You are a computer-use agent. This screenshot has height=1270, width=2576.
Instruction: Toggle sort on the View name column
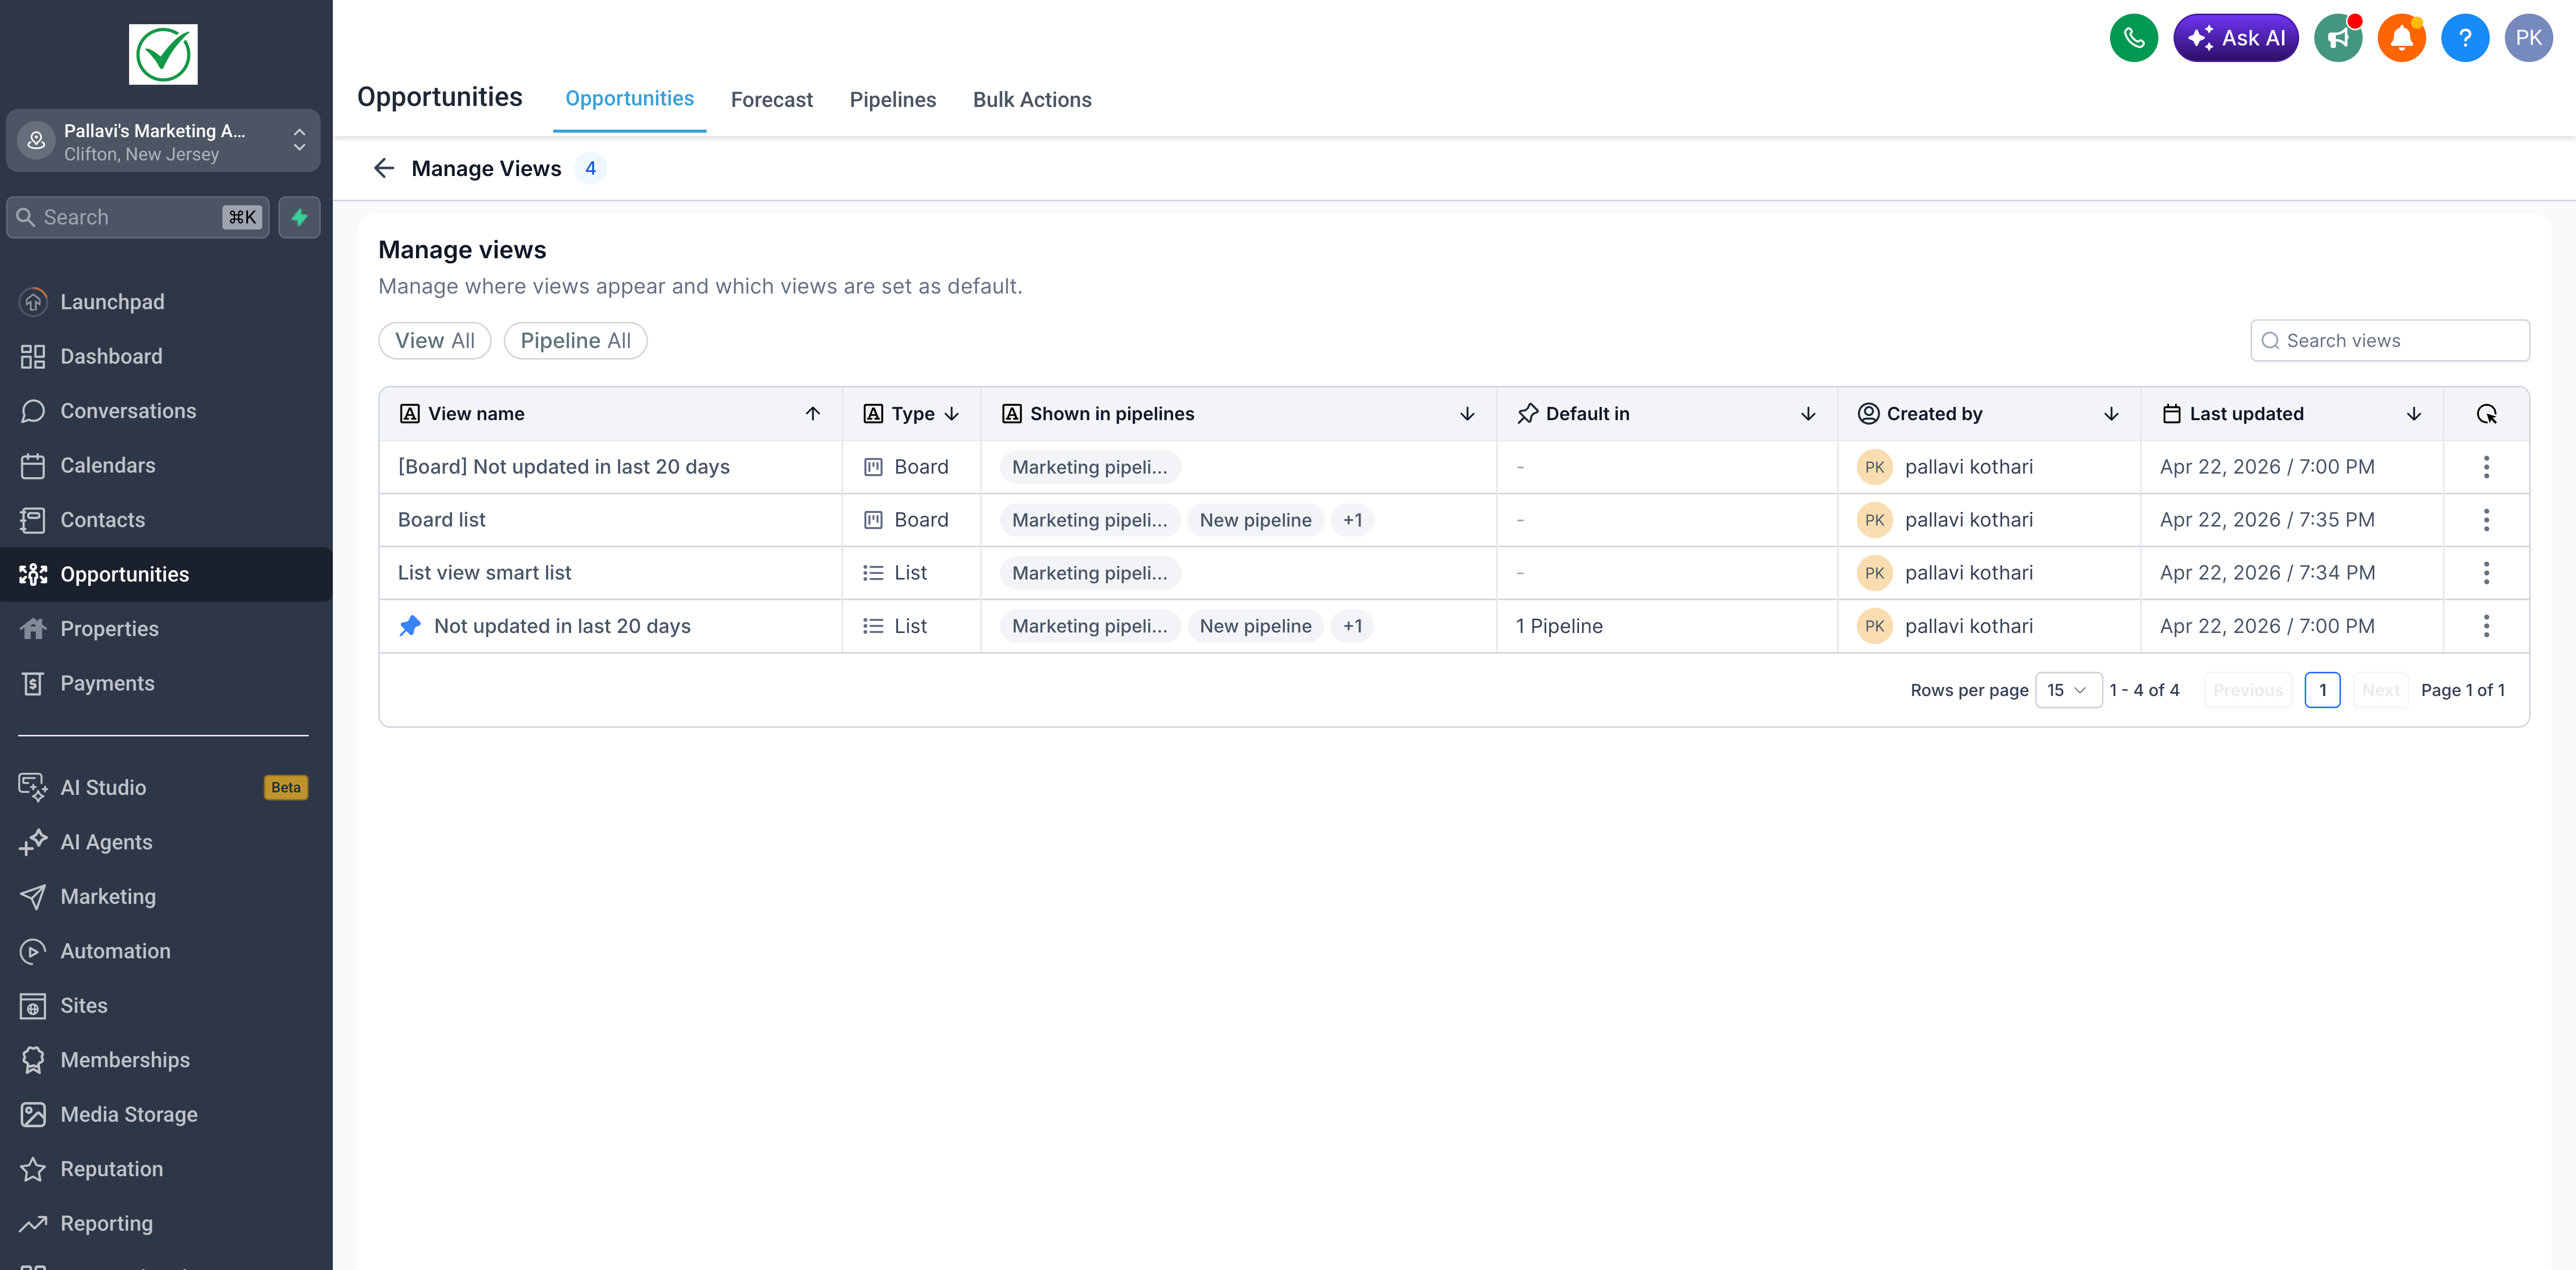(812, 413)
